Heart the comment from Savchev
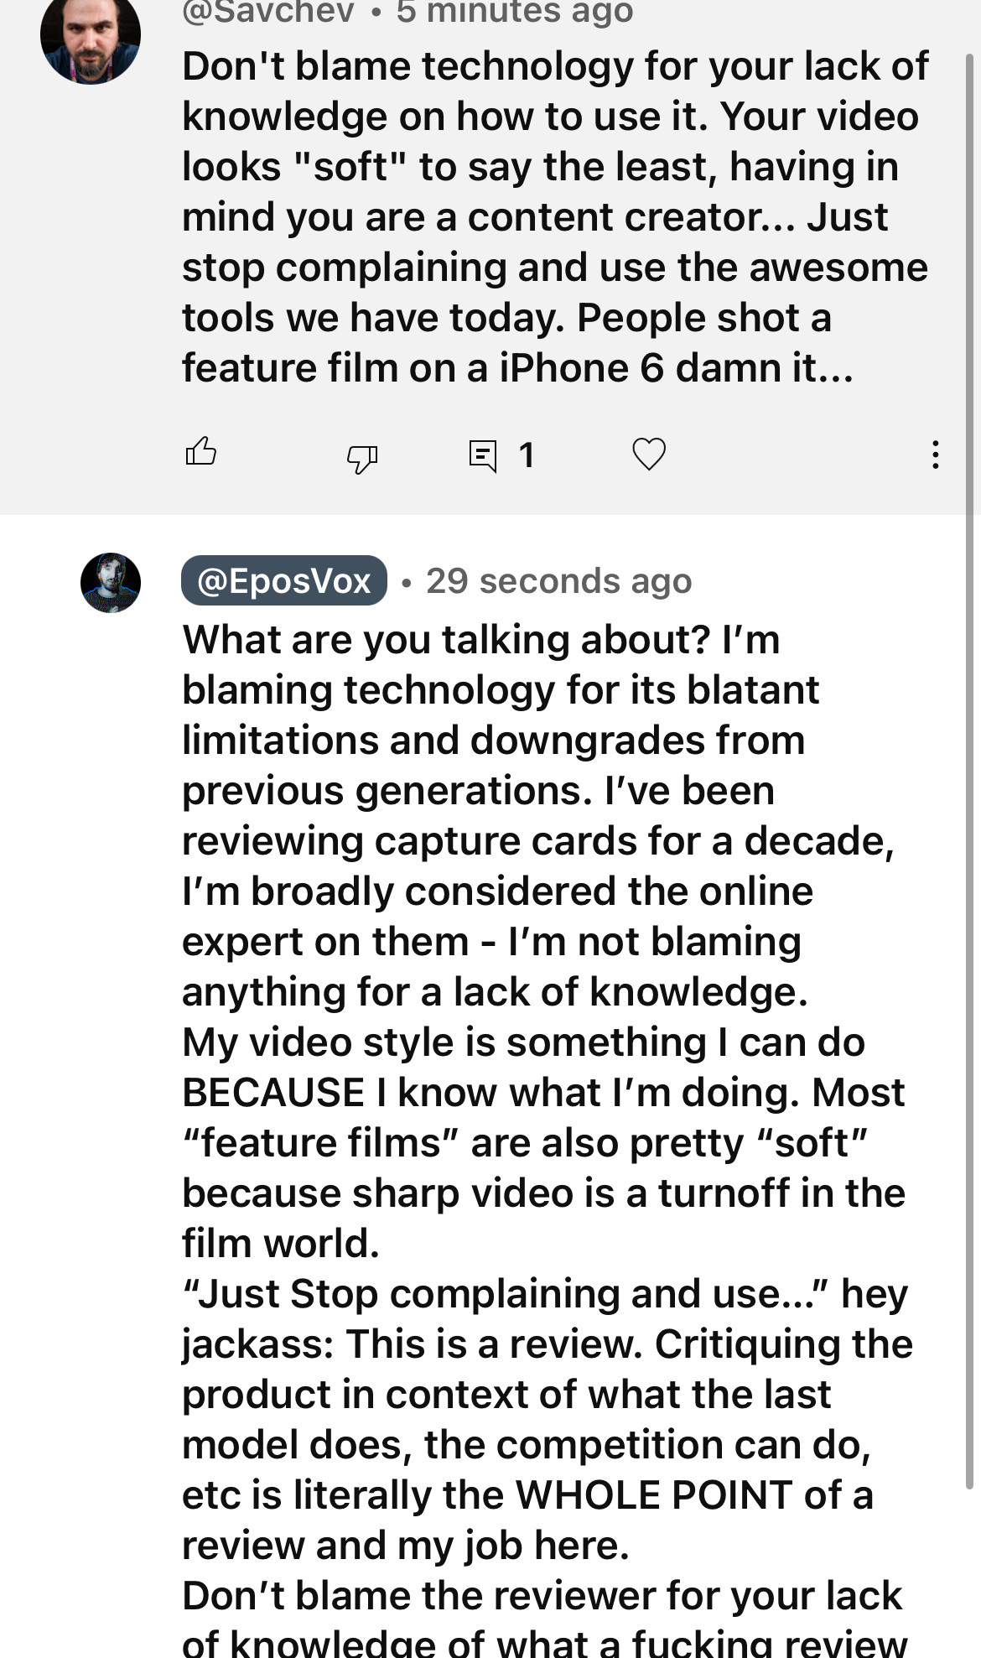981x1658 pixels. pos(648,454)
